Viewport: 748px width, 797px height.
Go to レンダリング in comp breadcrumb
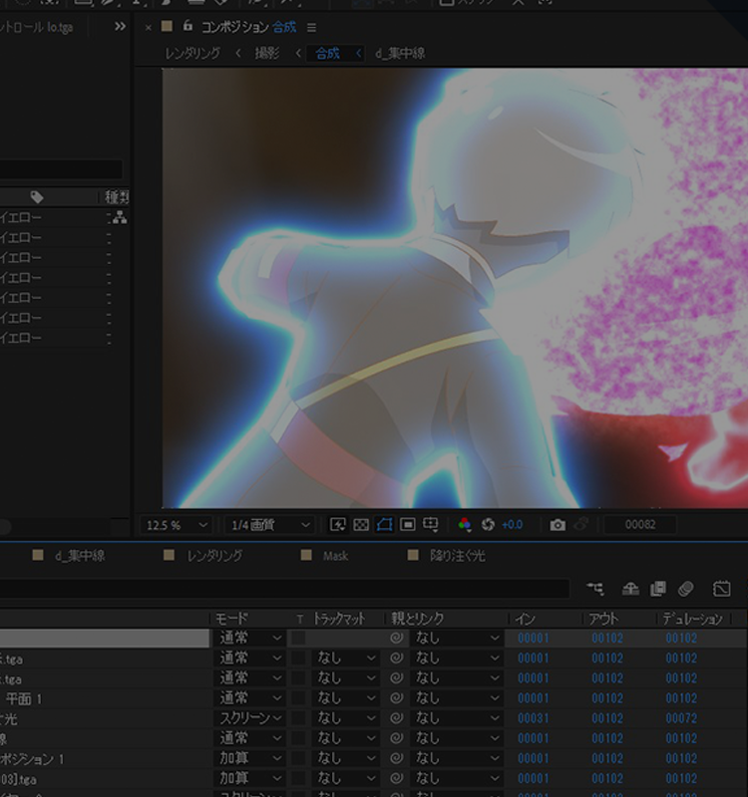point(192,53)
